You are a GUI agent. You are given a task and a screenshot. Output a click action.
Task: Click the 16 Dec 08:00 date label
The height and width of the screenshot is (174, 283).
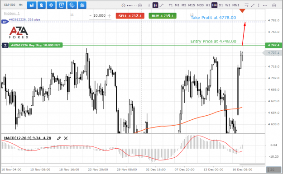(242, 169)
